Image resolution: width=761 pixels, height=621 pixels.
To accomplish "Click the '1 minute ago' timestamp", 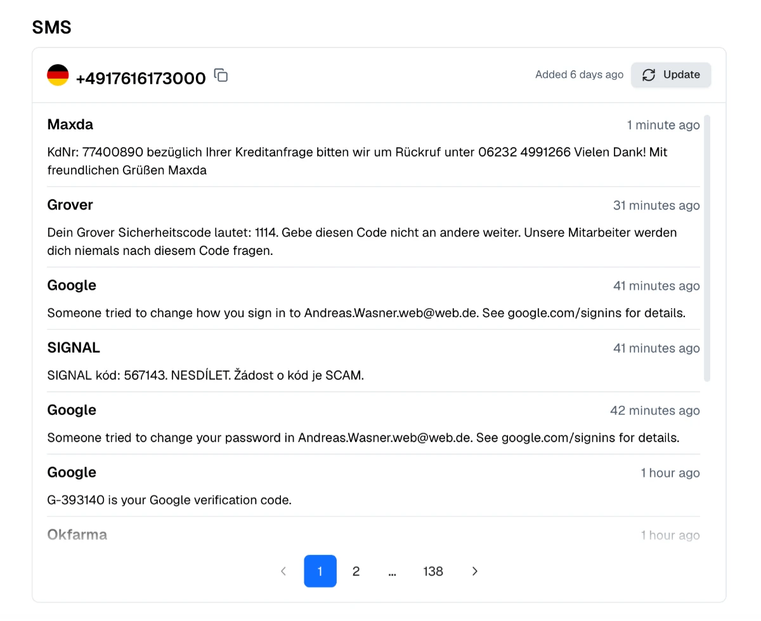I will 663,126.
